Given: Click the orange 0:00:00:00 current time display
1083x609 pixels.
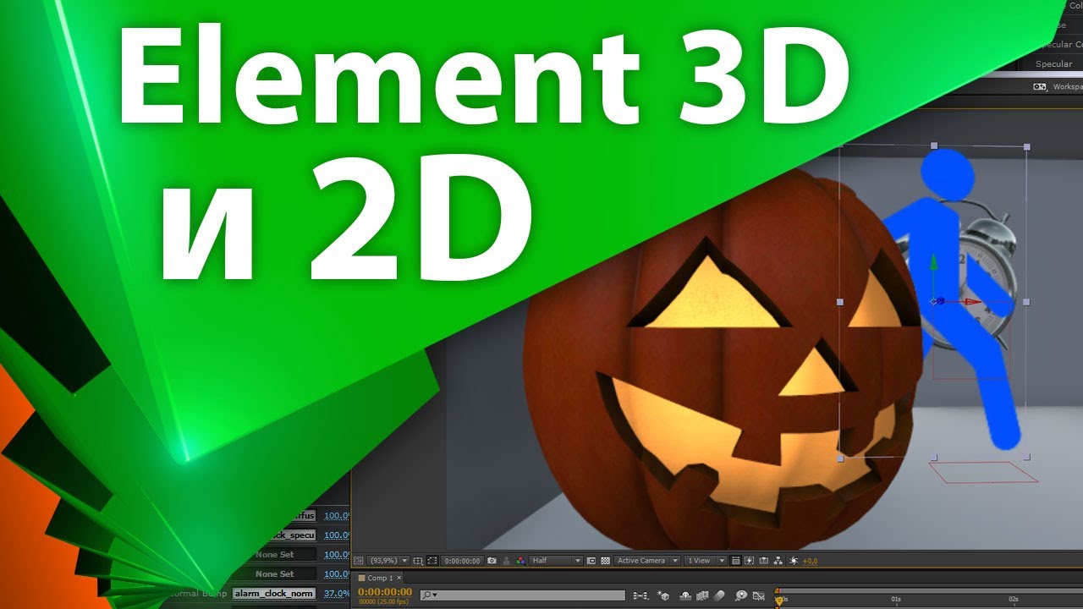Looking at the screenshot, I should click(x=385, y=592).
